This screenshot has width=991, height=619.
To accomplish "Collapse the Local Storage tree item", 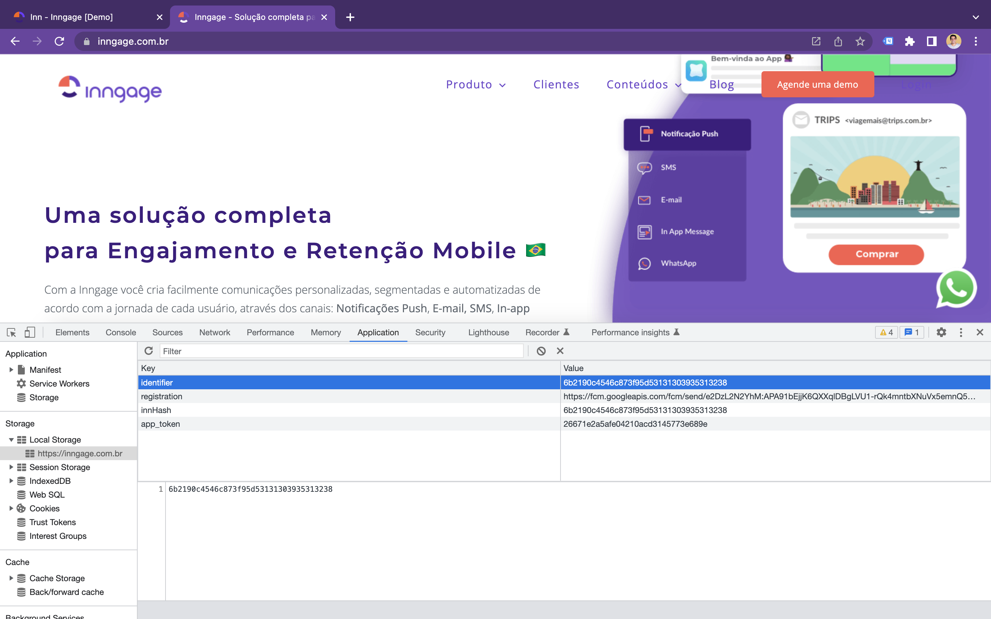I will 11,440.
